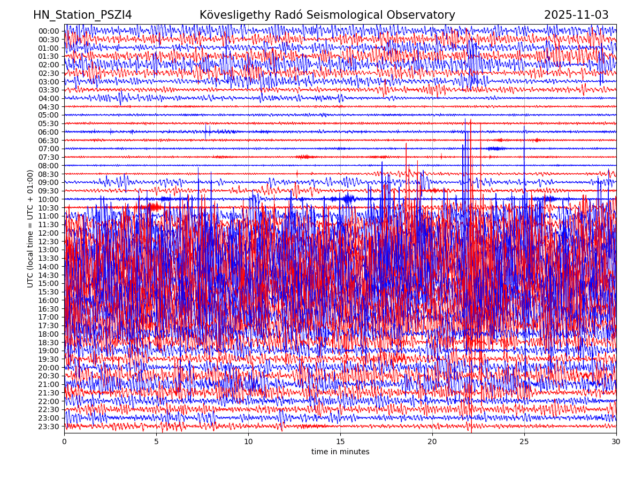Select the 10:30 time row label
The height and width of the screenshot is (481, 642).
coord(49,208)
